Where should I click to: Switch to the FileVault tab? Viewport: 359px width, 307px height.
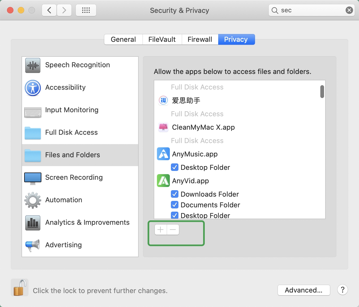[x=162, y=39]
